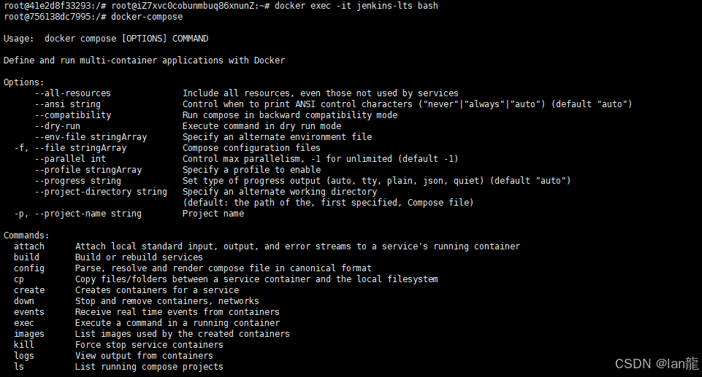Click 'Attach local standard input' description
The height and width of the screenshot is (377, 702).
[x=298, y=246]
